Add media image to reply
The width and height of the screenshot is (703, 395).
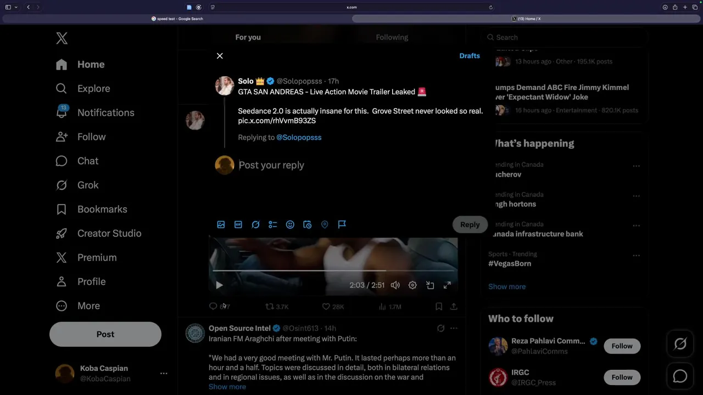coord(221,224)
